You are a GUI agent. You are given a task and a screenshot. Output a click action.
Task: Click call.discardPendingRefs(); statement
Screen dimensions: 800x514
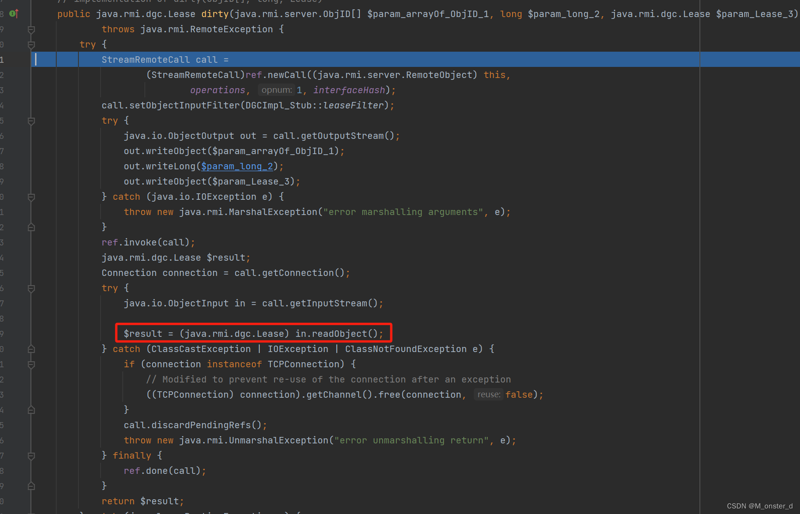195,425
